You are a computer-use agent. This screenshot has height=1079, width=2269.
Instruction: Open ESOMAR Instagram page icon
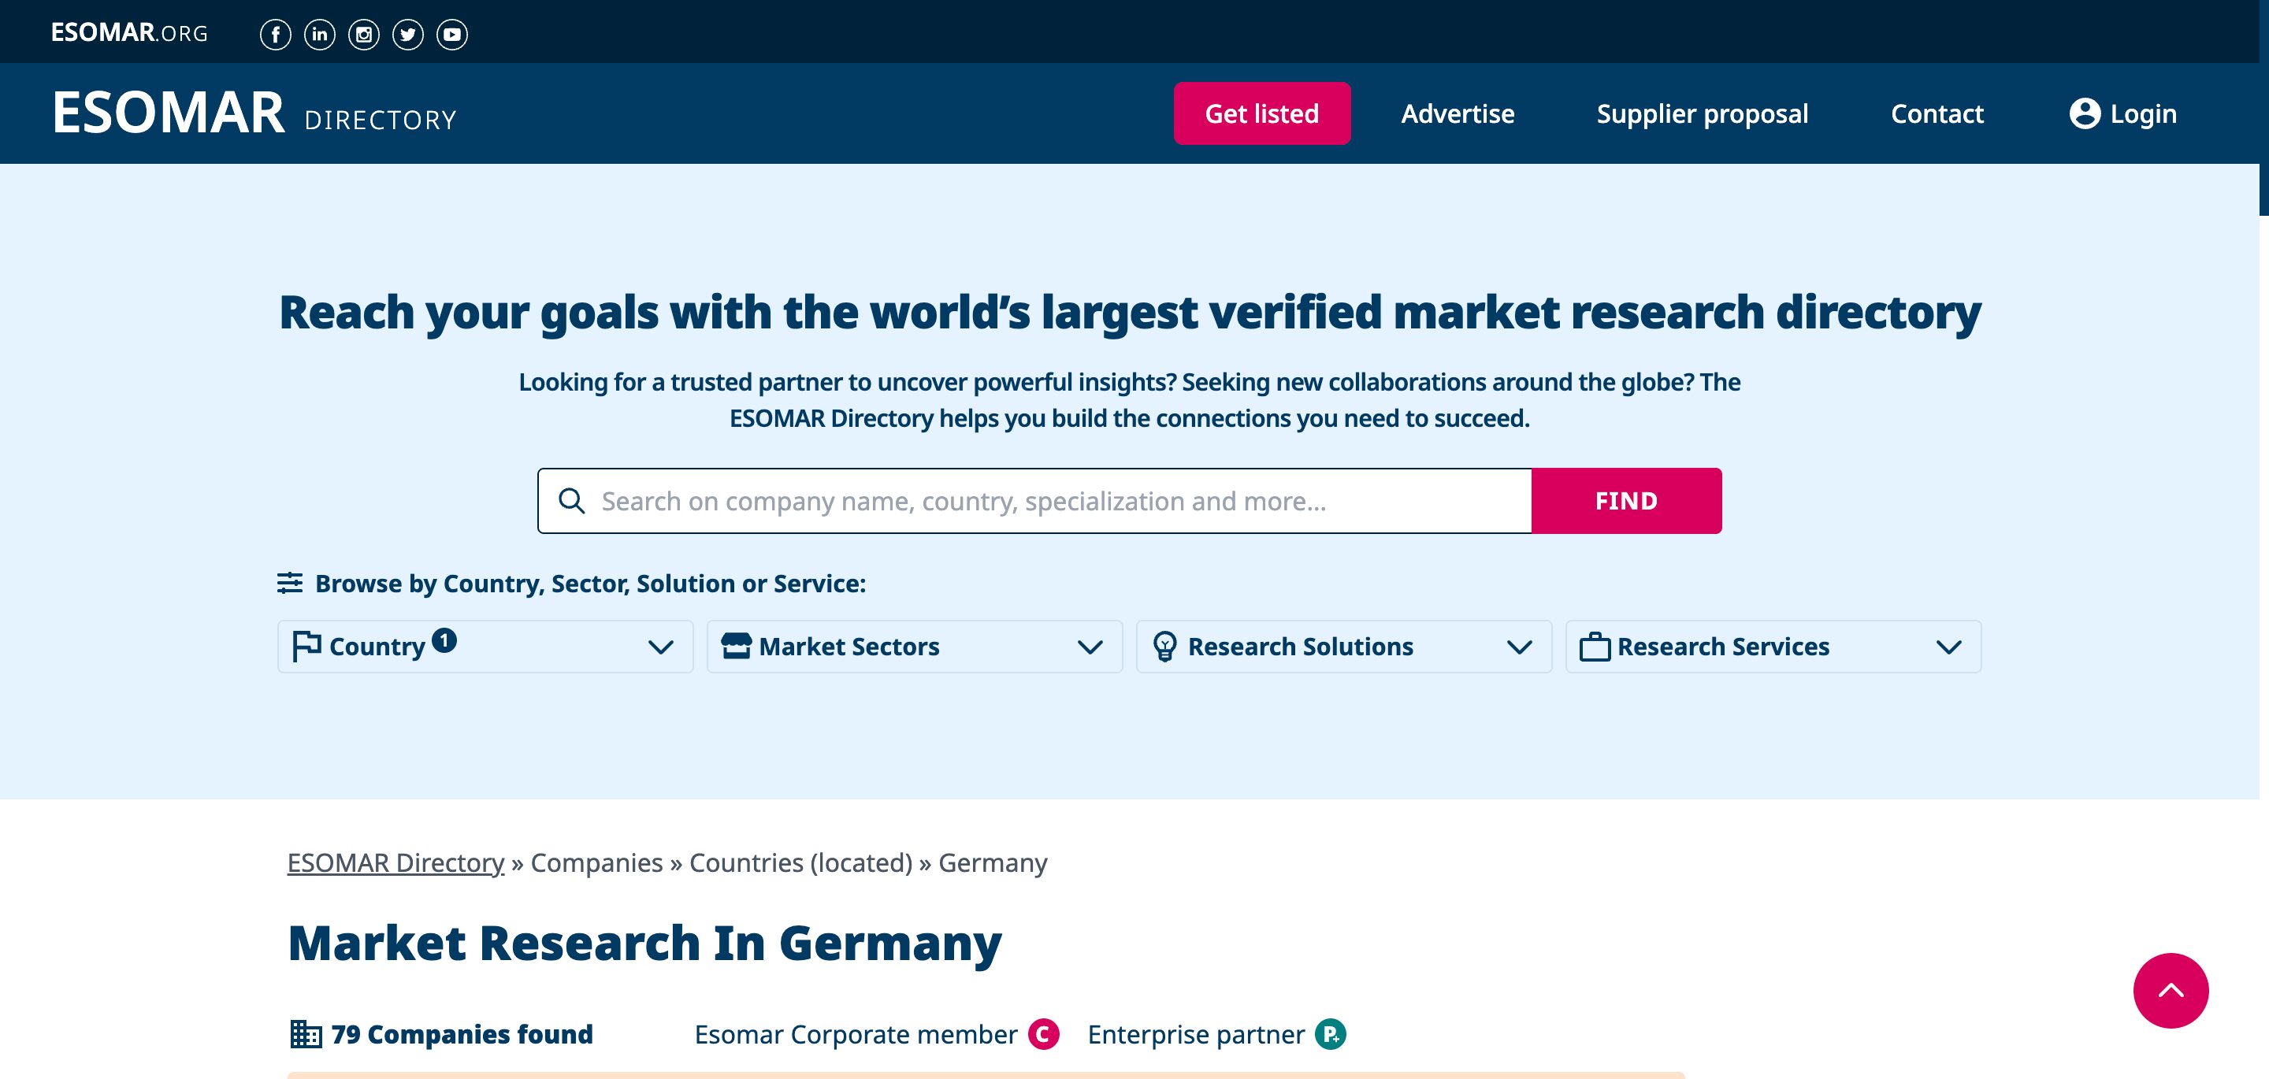click(x=364, y=35)
